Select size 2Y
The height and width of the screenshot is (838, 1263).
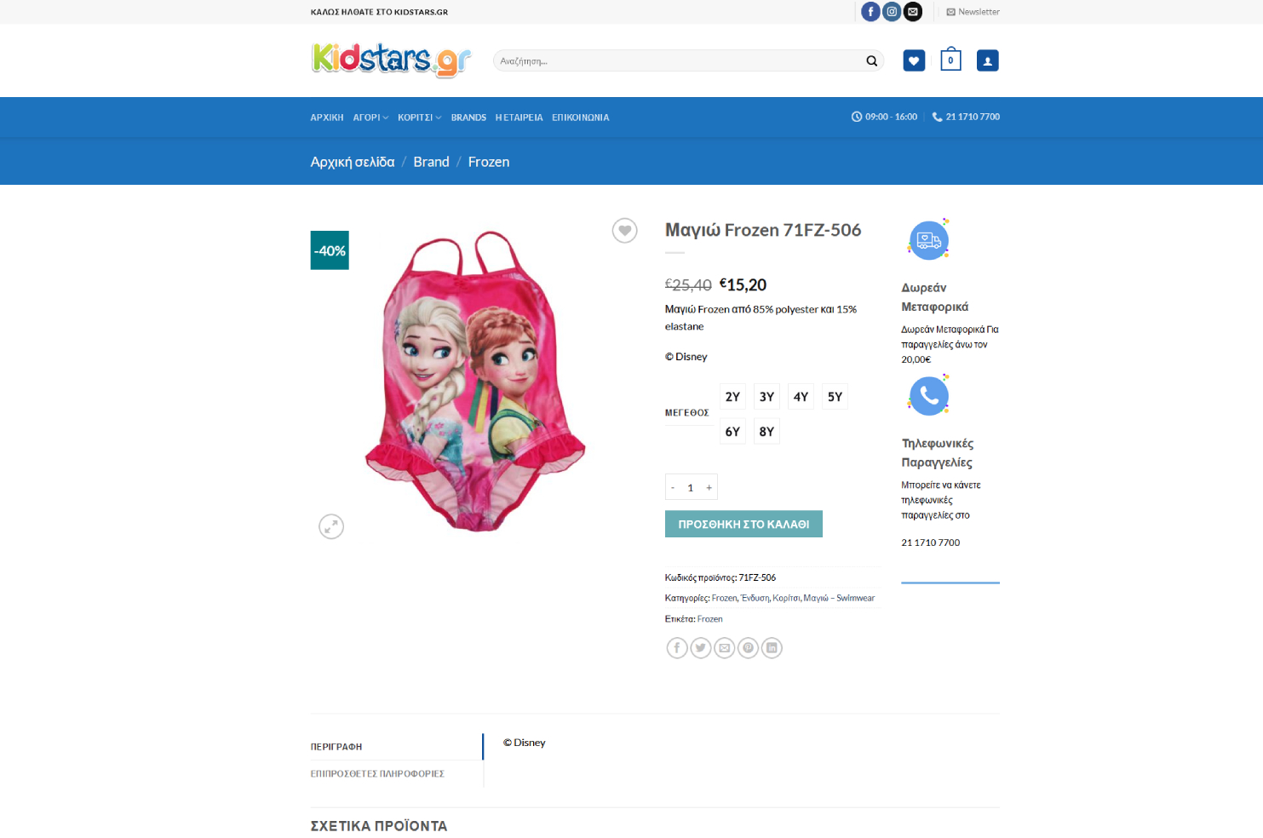[x=732, y=397]
